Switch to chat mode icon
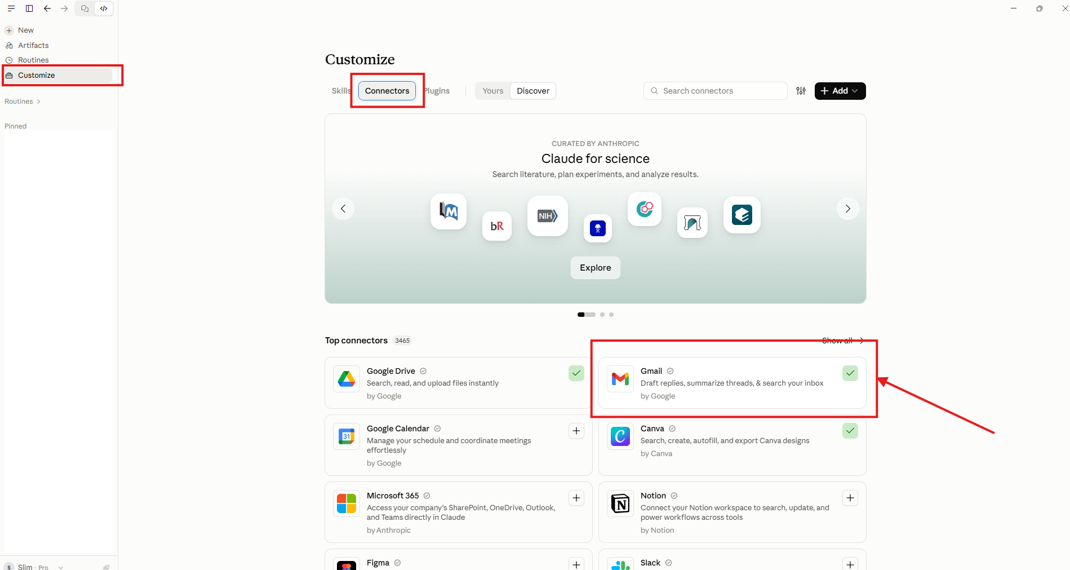This screenshot has width=1070, height=570. [85, 8]
